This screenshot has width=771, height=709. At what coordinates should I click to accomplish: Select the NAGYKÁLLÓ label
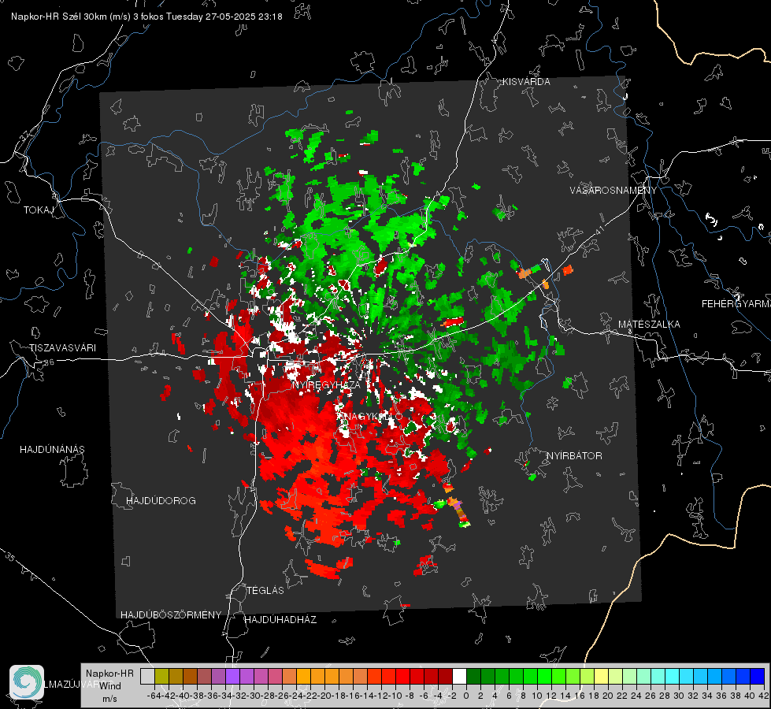tap(373, 416)
